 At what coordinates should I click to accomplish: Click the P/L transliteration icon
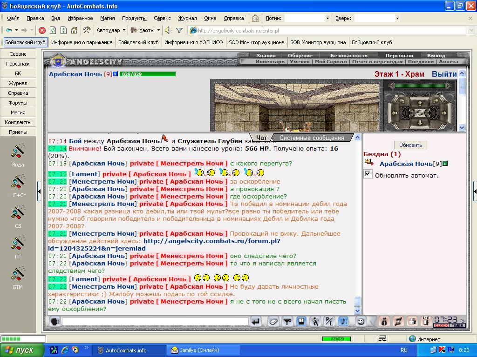[329, 321]
